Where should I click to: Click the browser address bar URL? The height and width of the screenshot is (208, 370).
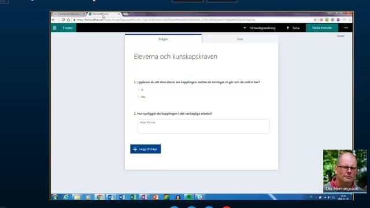166,20
